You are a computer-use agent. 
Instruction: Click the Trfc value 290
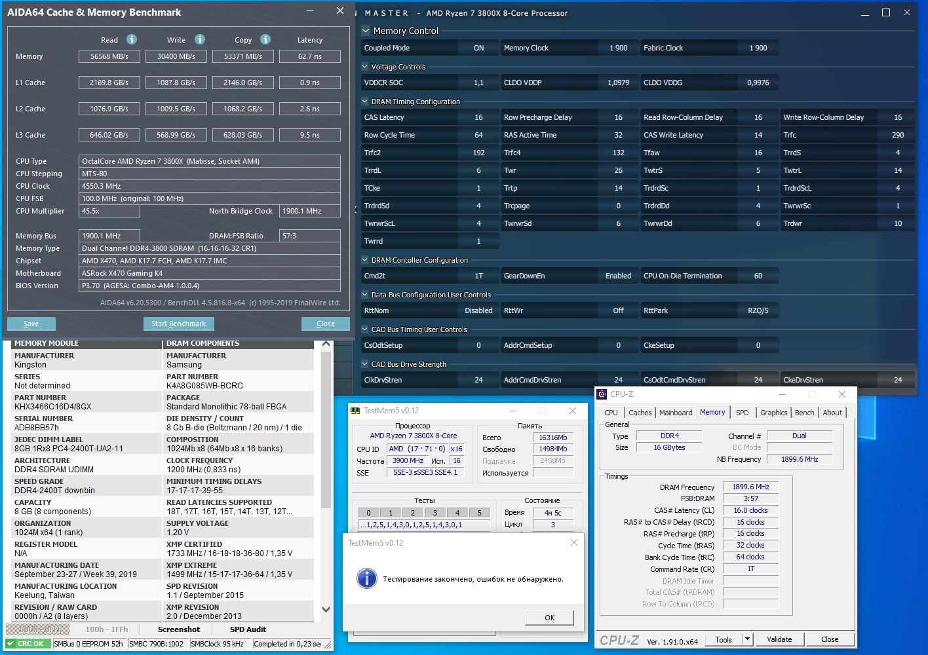pos(898,135)
